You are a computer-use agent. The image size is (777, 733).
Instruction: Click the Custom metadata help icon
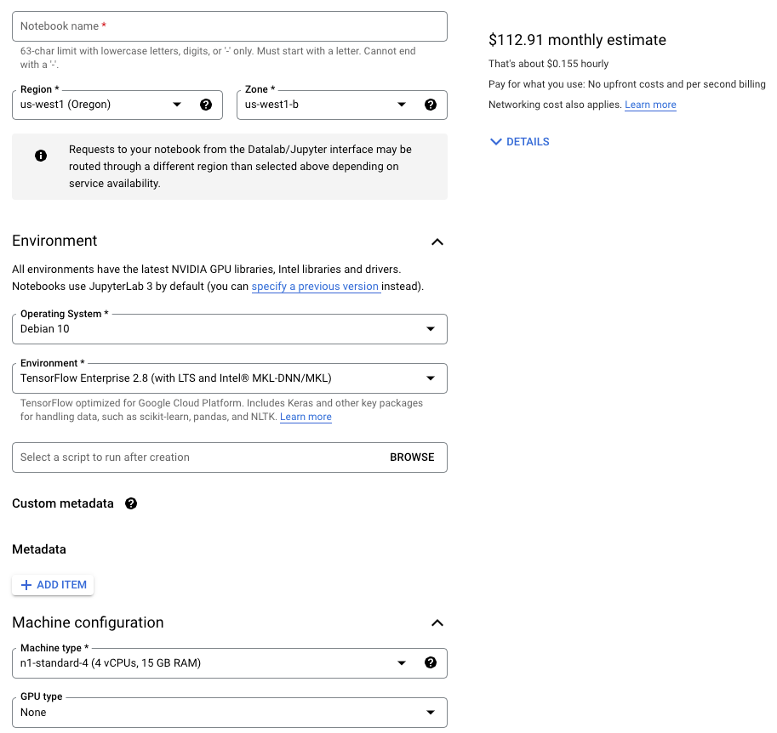click(x=131, y=503)
